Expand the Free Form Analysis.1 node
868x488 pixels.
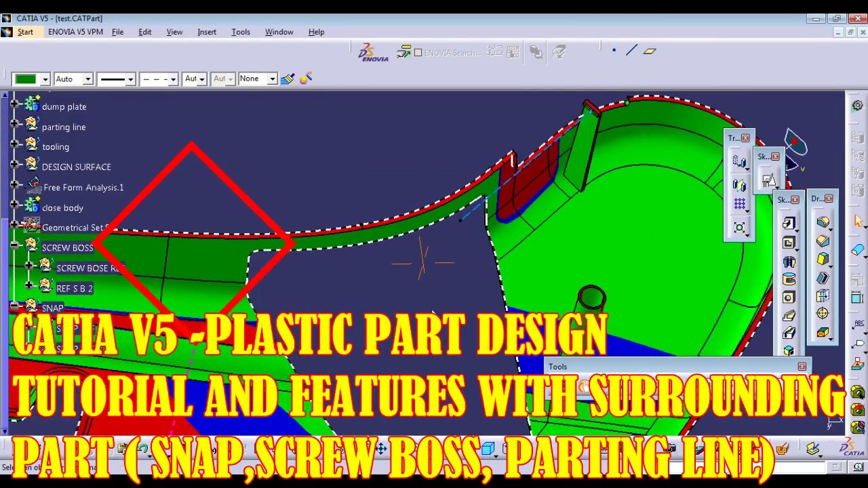[14, 184]
